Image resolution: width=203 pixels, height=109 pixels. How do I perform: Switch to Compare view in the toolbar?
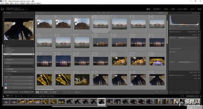[46, 92]
